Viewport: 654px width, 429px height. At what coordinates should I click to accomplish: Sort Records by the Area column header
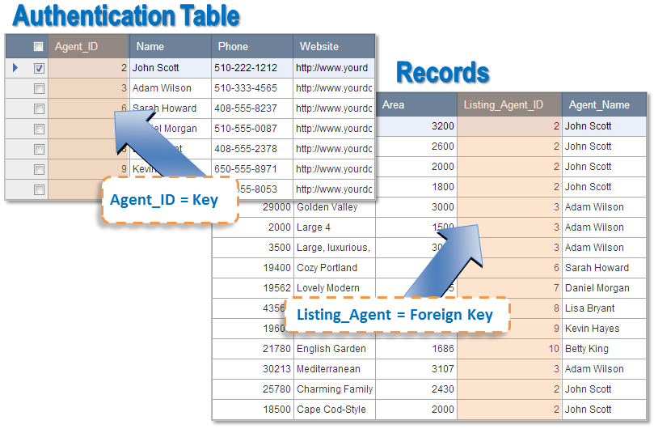[x=416, y=105]
